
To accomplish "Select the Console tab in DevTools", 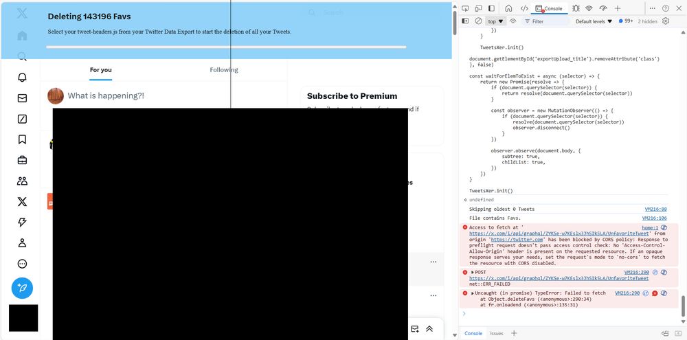I will (x=549, y=8).
